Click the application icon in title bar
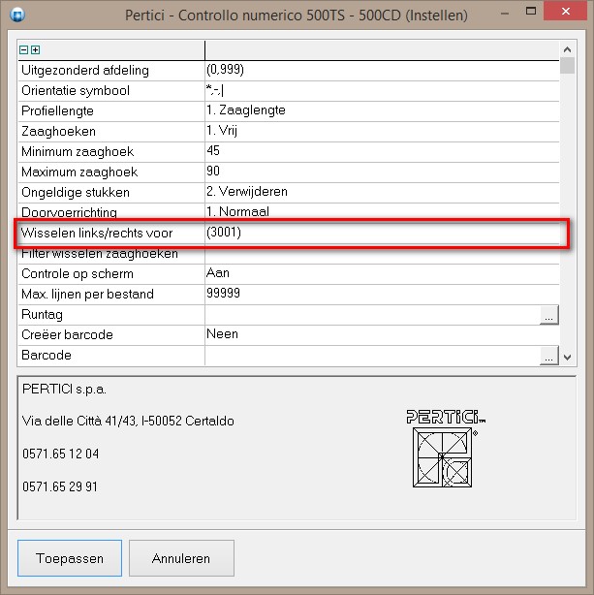594x595 pixels. pos(17,16)
